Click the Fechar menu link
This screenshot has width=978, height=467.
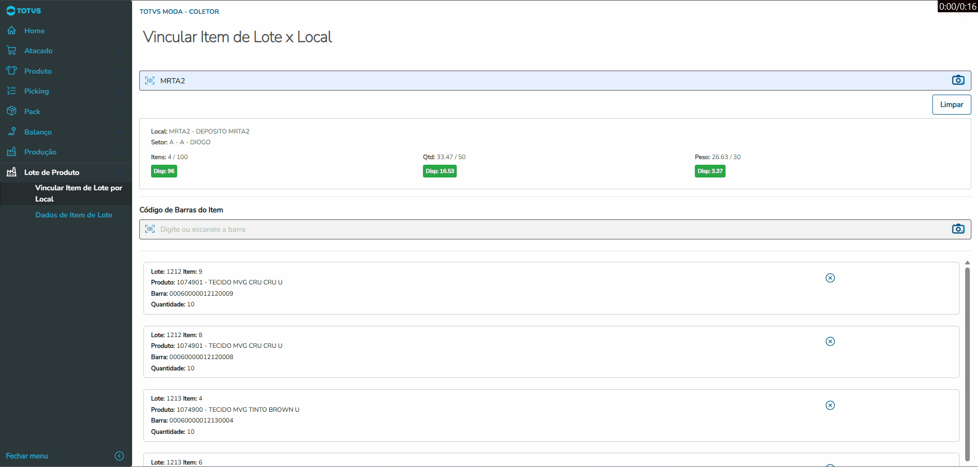coord(27,456)
